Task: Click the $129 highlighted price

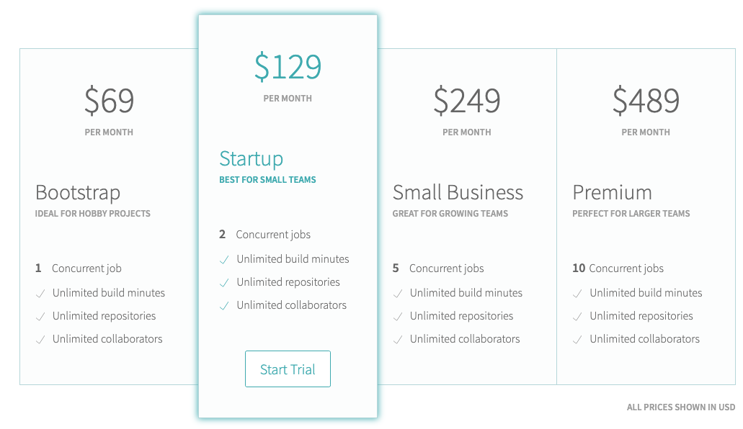Action: 288,67
